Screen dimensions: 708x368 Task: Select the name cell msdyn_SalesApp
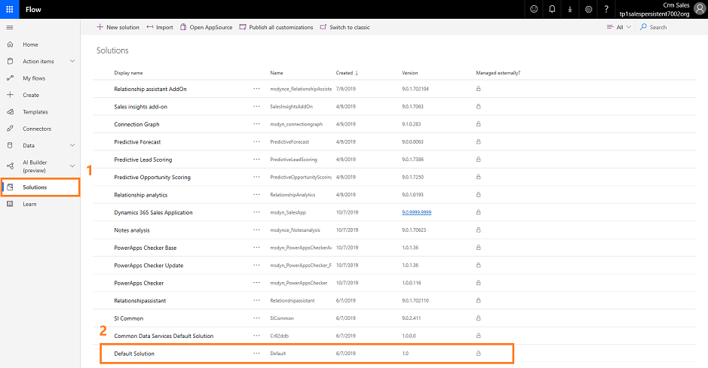pyautogui.click(x=288, y=212)
